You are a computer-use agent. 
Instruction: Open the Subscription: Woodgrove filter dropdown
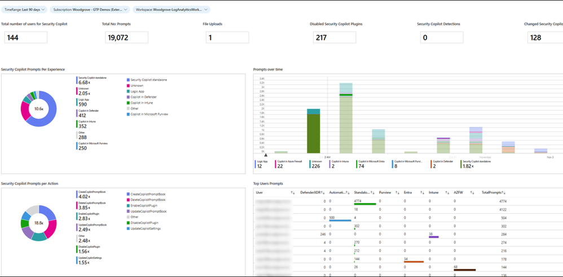tap(90, 10)
